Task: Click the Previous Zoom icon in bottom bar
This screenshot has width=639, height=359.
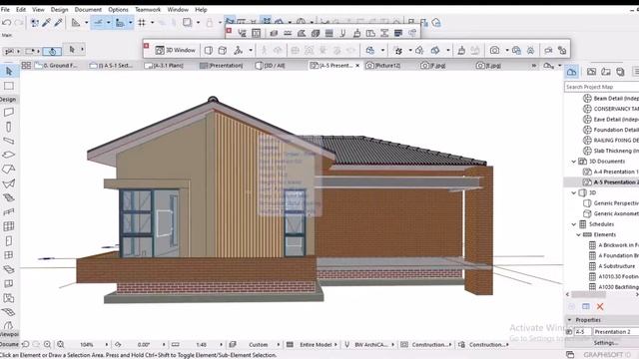Action: click(25, 344)
